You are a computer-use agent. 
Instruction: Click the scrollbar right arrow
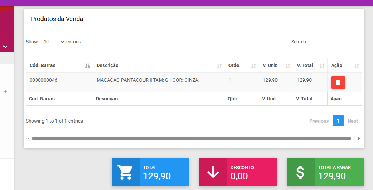(359, 138)
